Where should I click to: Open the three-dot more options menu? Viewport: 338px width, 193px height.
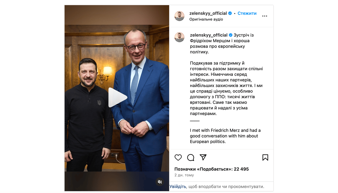tap(265, 16)
